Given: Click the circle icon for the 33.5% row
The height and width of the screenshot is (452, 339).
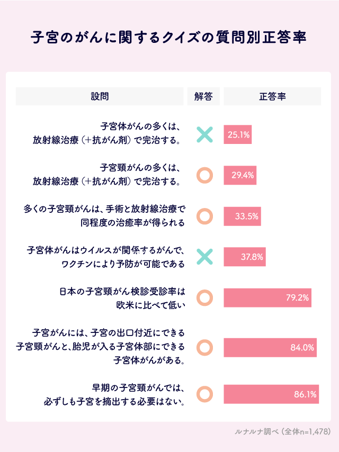Looking at the screenshot, I should tap(204, 216).
